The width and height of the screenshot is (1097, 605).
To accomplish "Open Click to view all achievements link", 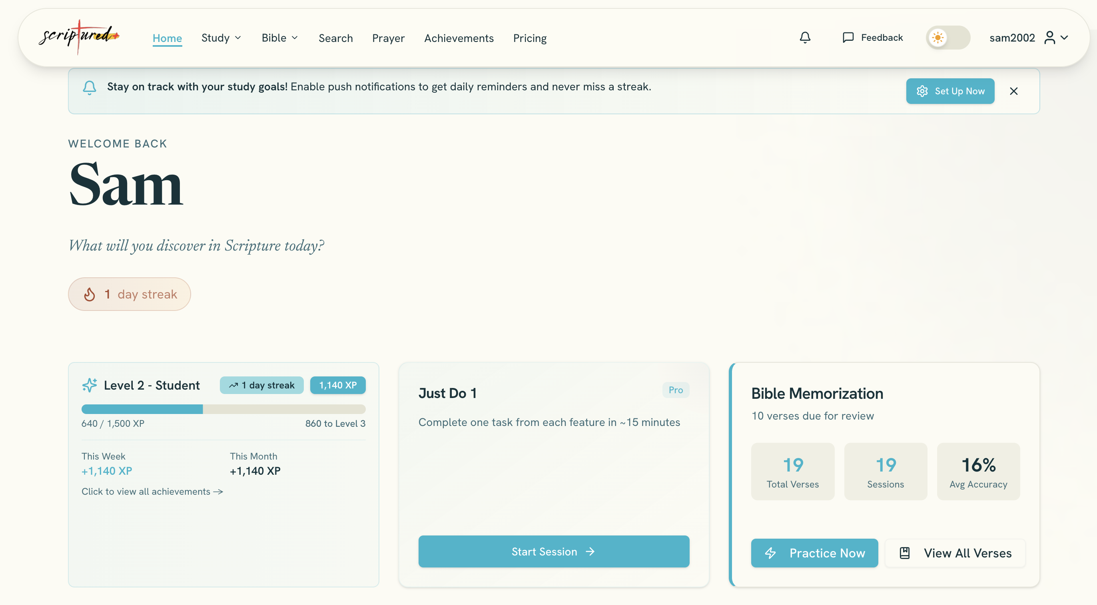I will point(152,492).
